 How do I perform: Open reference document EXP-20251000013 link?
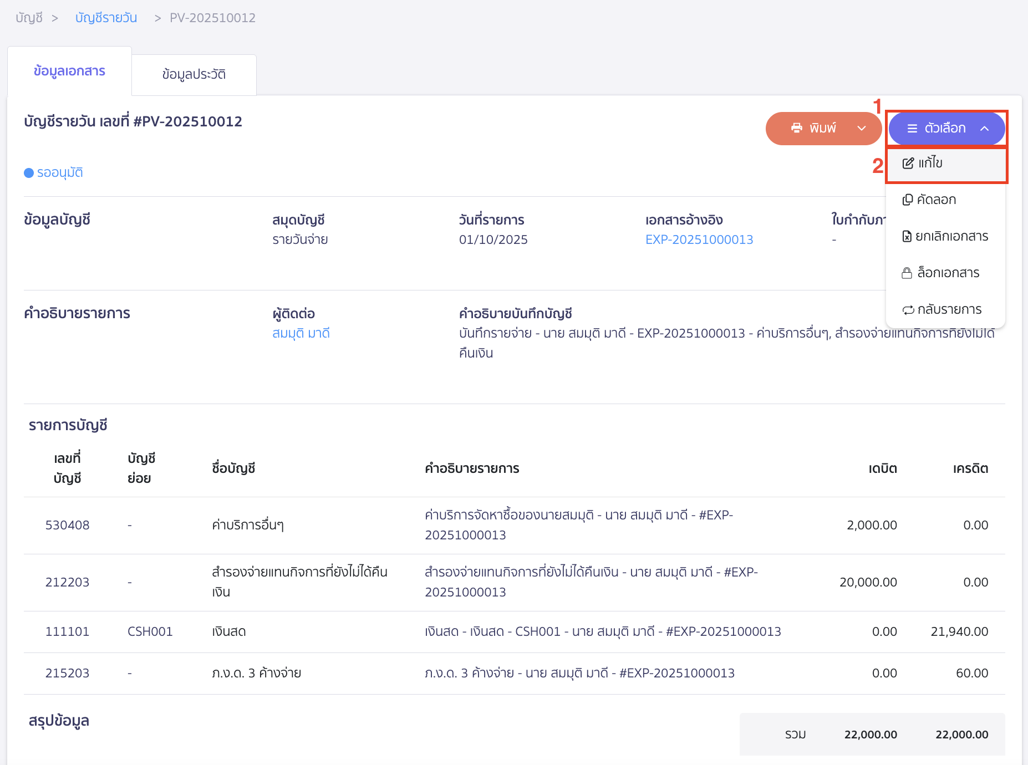click(699, 239)
